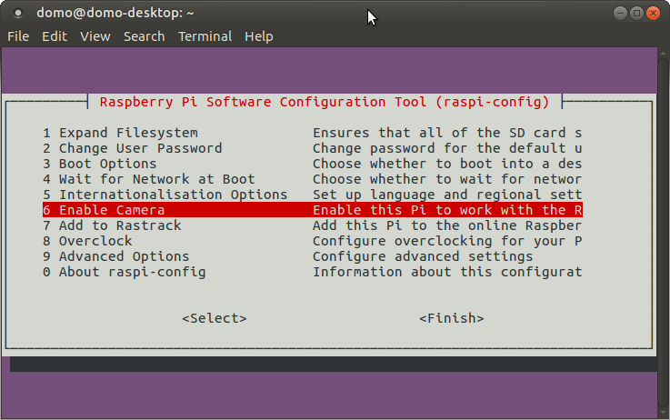Image resolution: width=670 pixels, height=420 pixels.
Task: Select Change User Password entry
Action: coord(132,148)
